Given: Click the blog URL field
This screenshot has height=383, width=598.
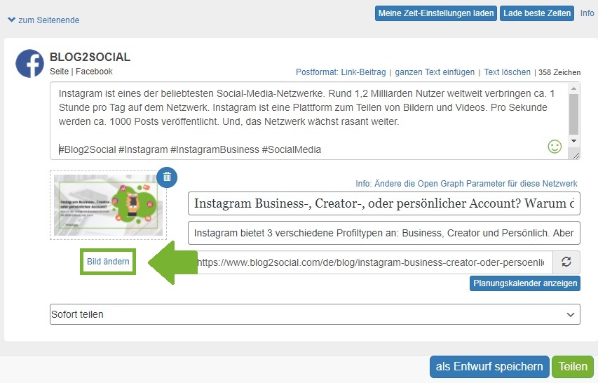Looking at the screenshot, I should [370, 262].
